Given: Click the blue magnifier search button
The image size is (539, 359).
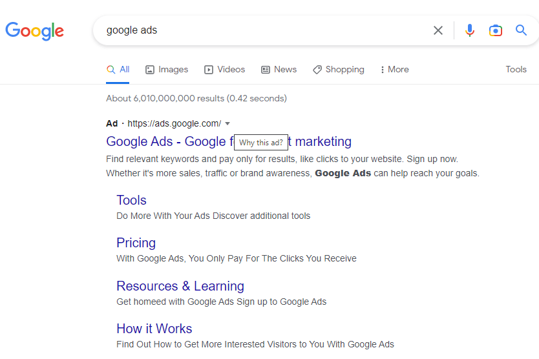Looking at the screenshot, I should (521, 30).
